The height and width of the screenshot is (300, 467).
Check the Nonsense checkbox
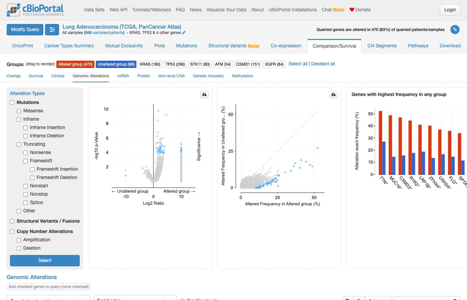[26, 153]
